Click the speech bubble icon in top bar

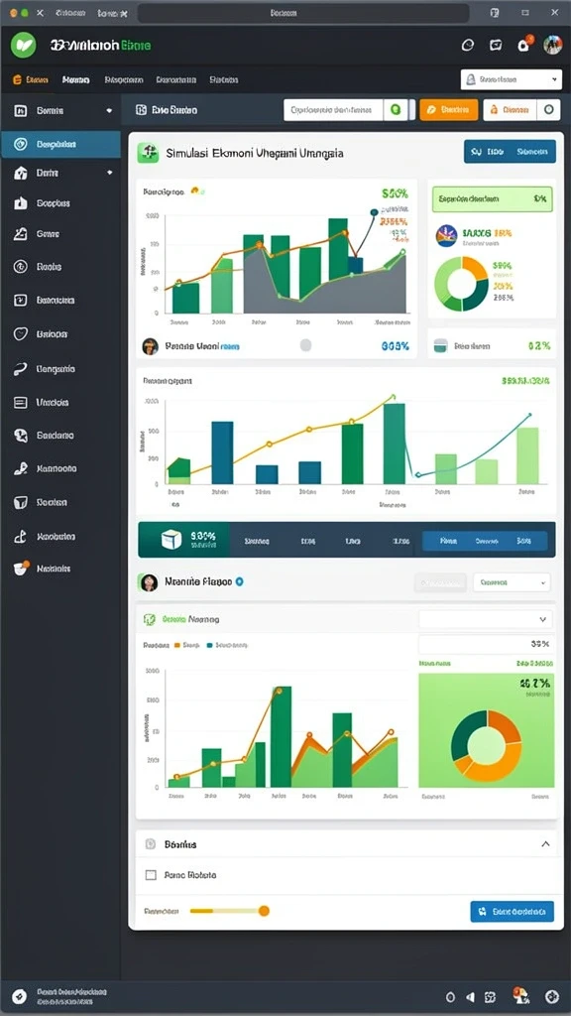click(x=496, y=45)
